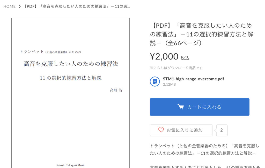Open the 【PDF】 breadcrumb product title

coord(77,6)
